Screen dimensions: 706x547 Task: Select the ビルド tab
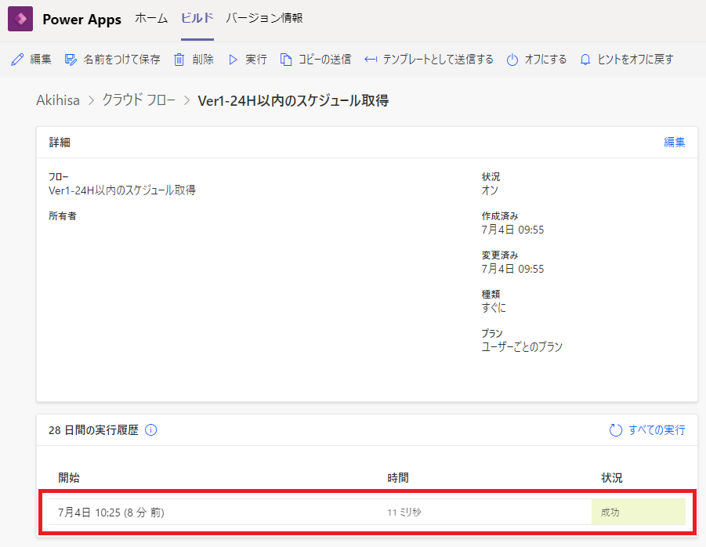tap(195, 19)
